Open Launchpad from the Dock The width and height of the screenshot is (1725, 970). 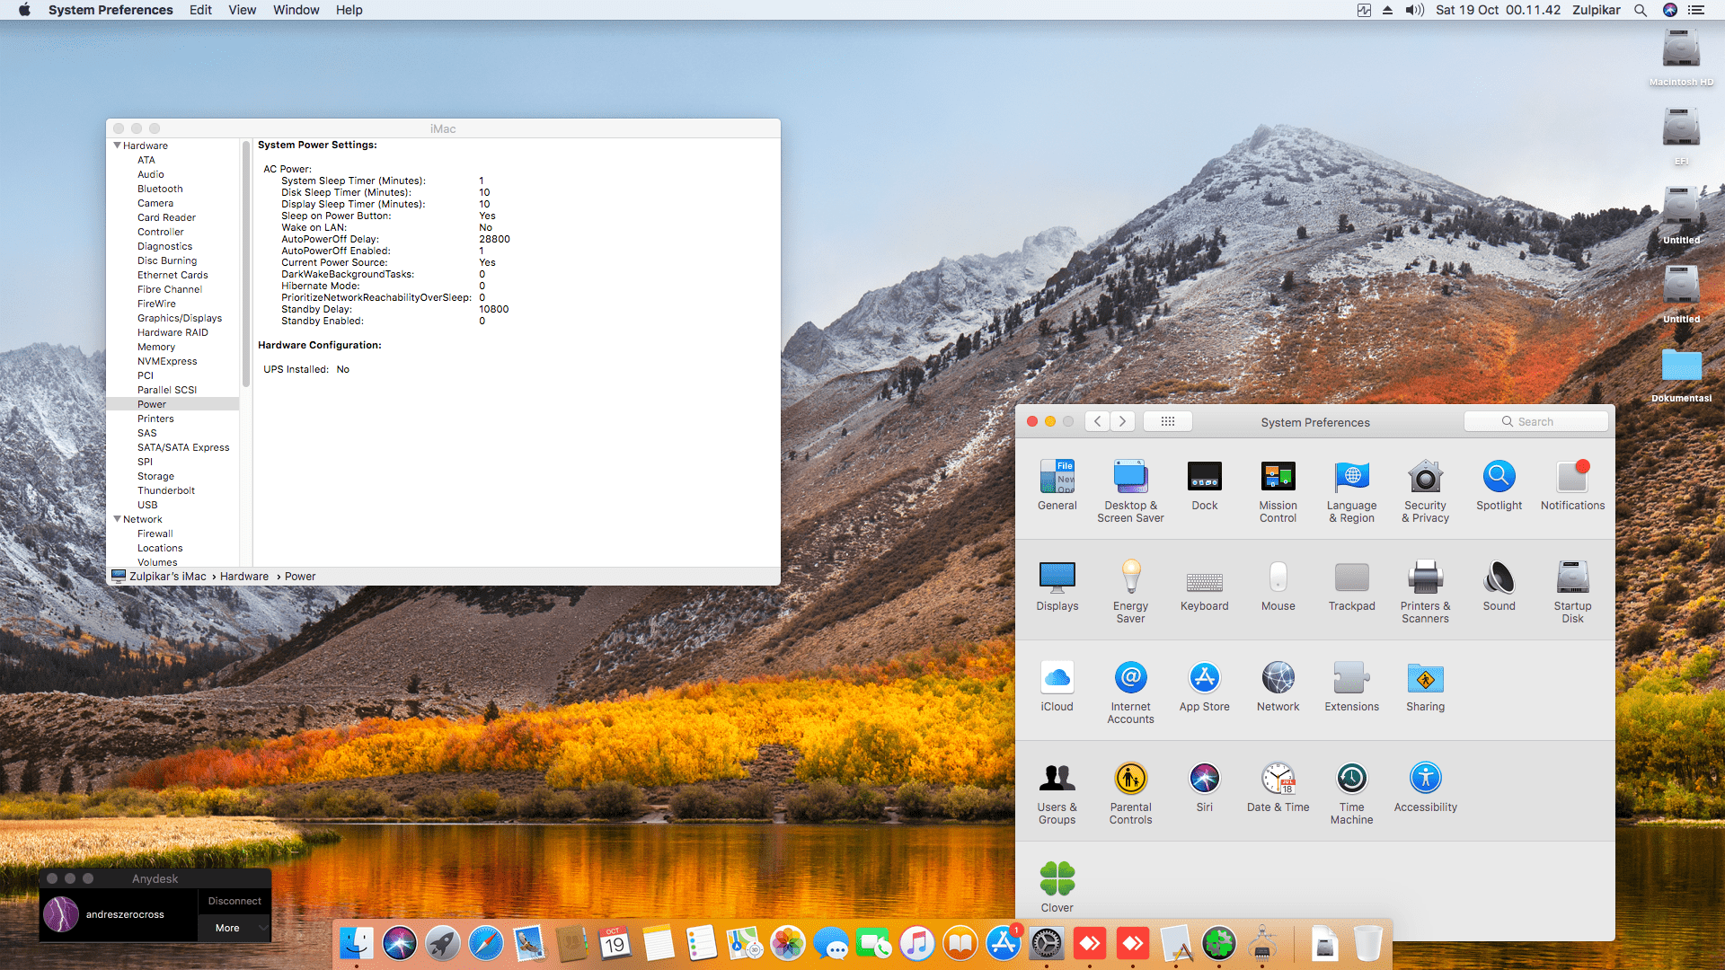click(x=443, y=943)
